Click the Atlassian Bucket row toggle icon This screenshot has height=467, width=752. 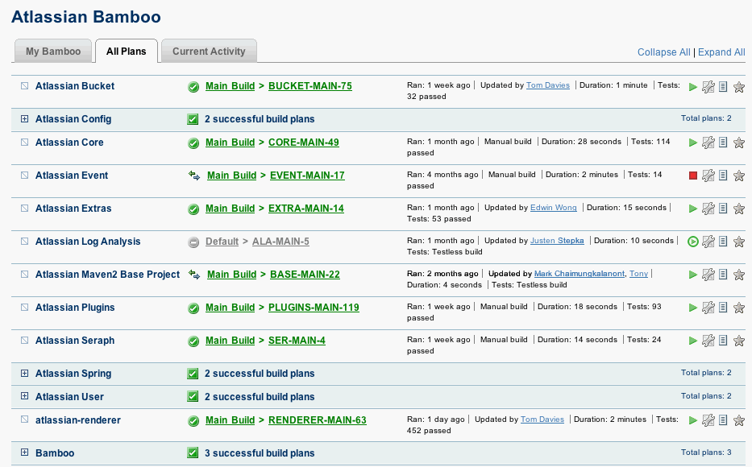(24, 85)
